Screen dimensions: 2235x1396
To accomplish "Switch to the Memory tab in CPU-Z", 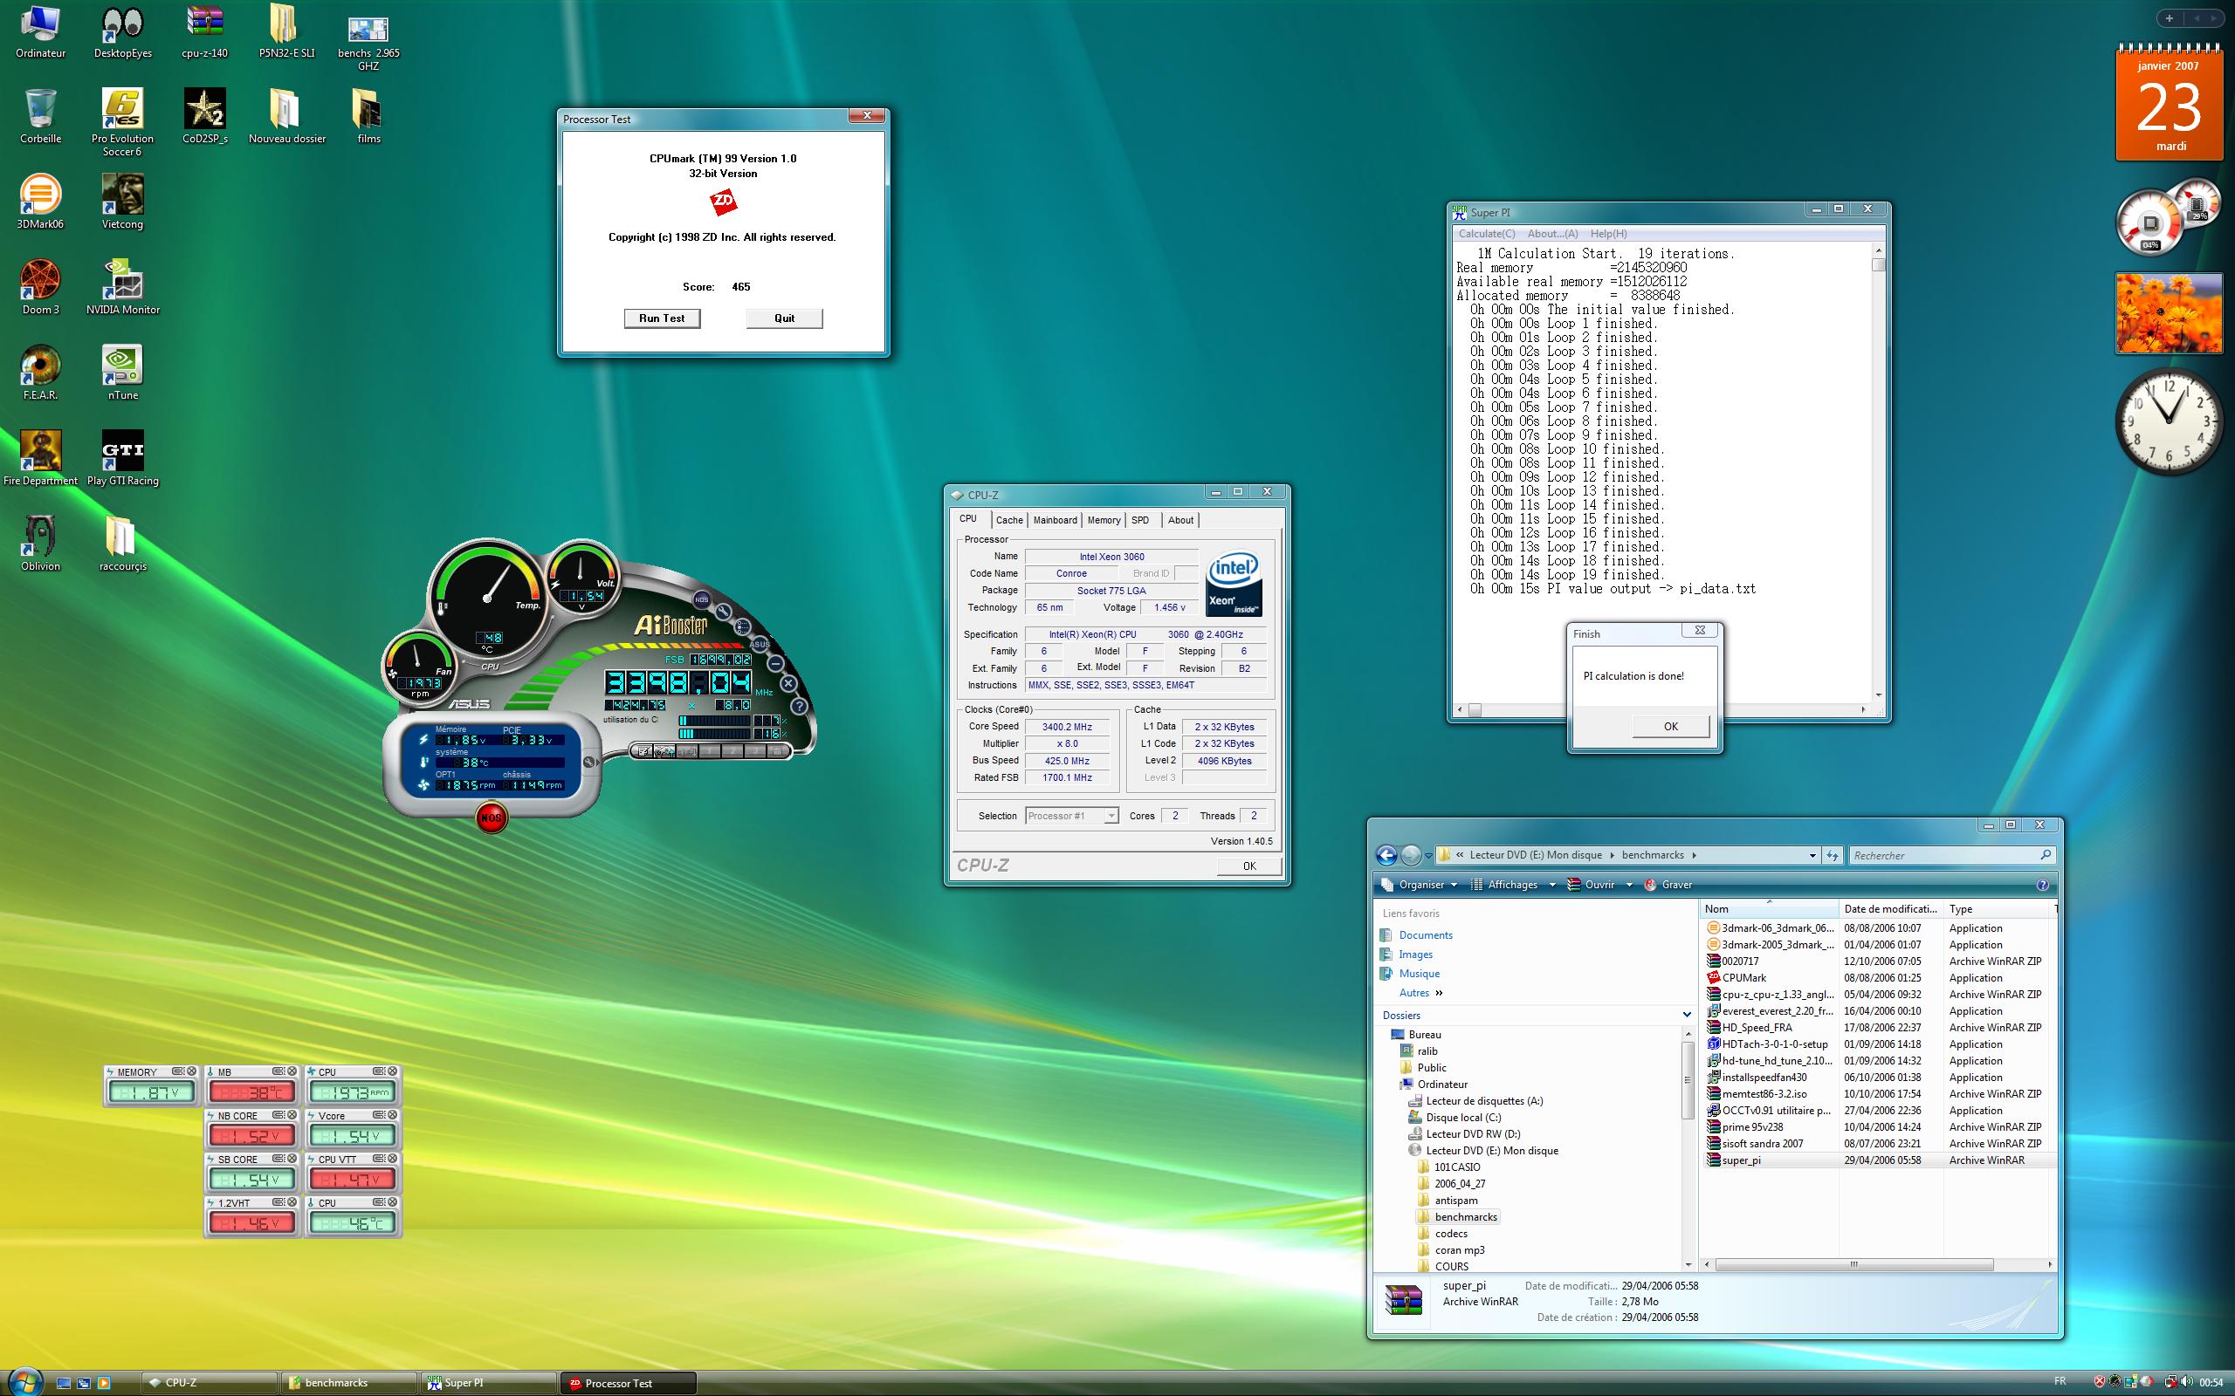I will click(x=1104, y=520).
